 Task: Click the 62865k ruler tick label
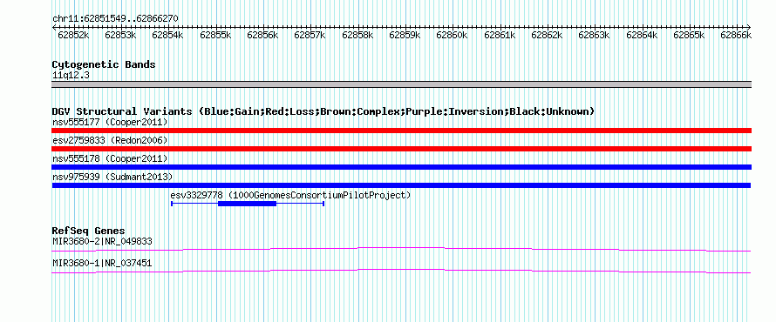(689, 35)
